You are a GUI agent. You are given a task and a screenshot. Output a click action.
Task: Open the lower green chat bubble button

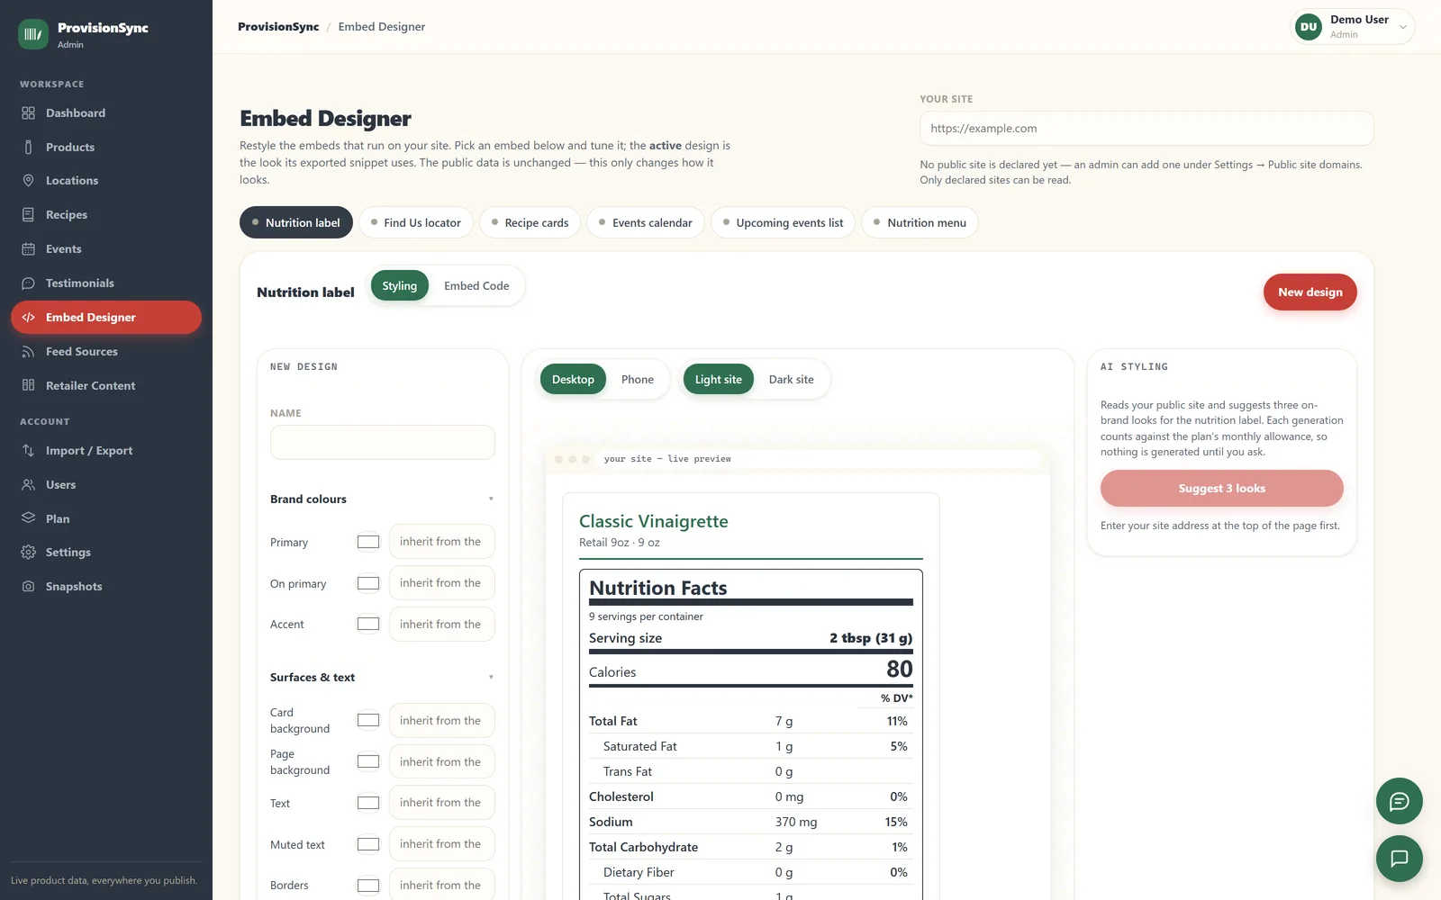(1399, 859)
